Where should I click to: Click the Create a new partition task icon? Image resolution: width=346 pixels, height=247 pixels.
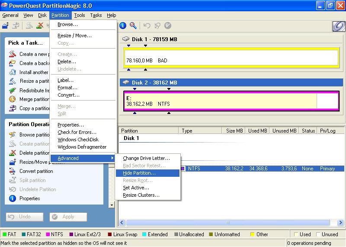point(13,54)
